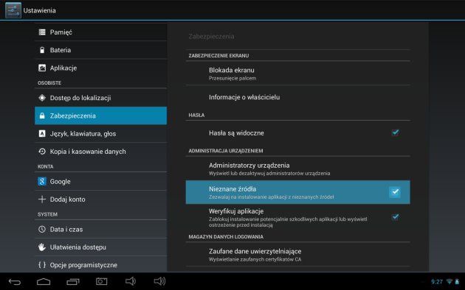This screenshot has width=465, height=290.
Task: Tap the Back navigation button
Action: coord(15,282)
